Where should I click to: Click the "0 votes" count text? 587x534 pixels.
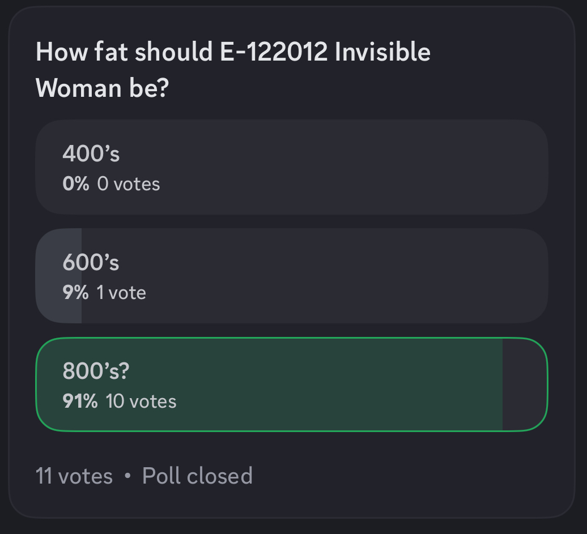click(x=129, y=184)
